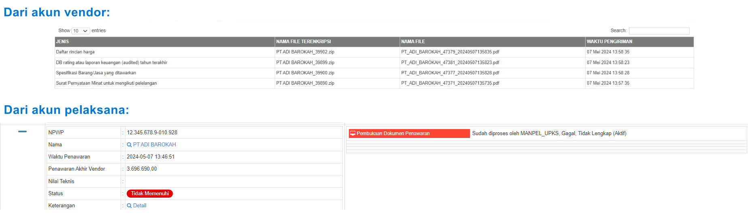Select PT ADI BAROKAH_39902.zip file entry

pos(305,52)
